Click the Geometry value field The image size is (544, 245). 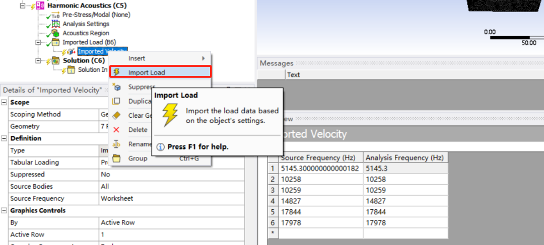click(171, 126)
